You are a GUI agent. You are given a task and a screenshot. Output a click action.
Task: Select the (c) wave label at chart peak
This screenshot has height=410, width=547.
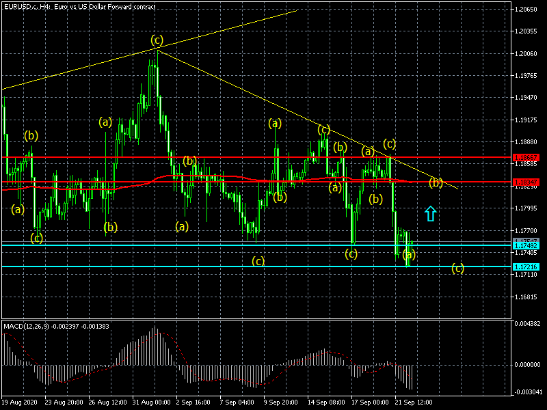(x=157, y=40)
